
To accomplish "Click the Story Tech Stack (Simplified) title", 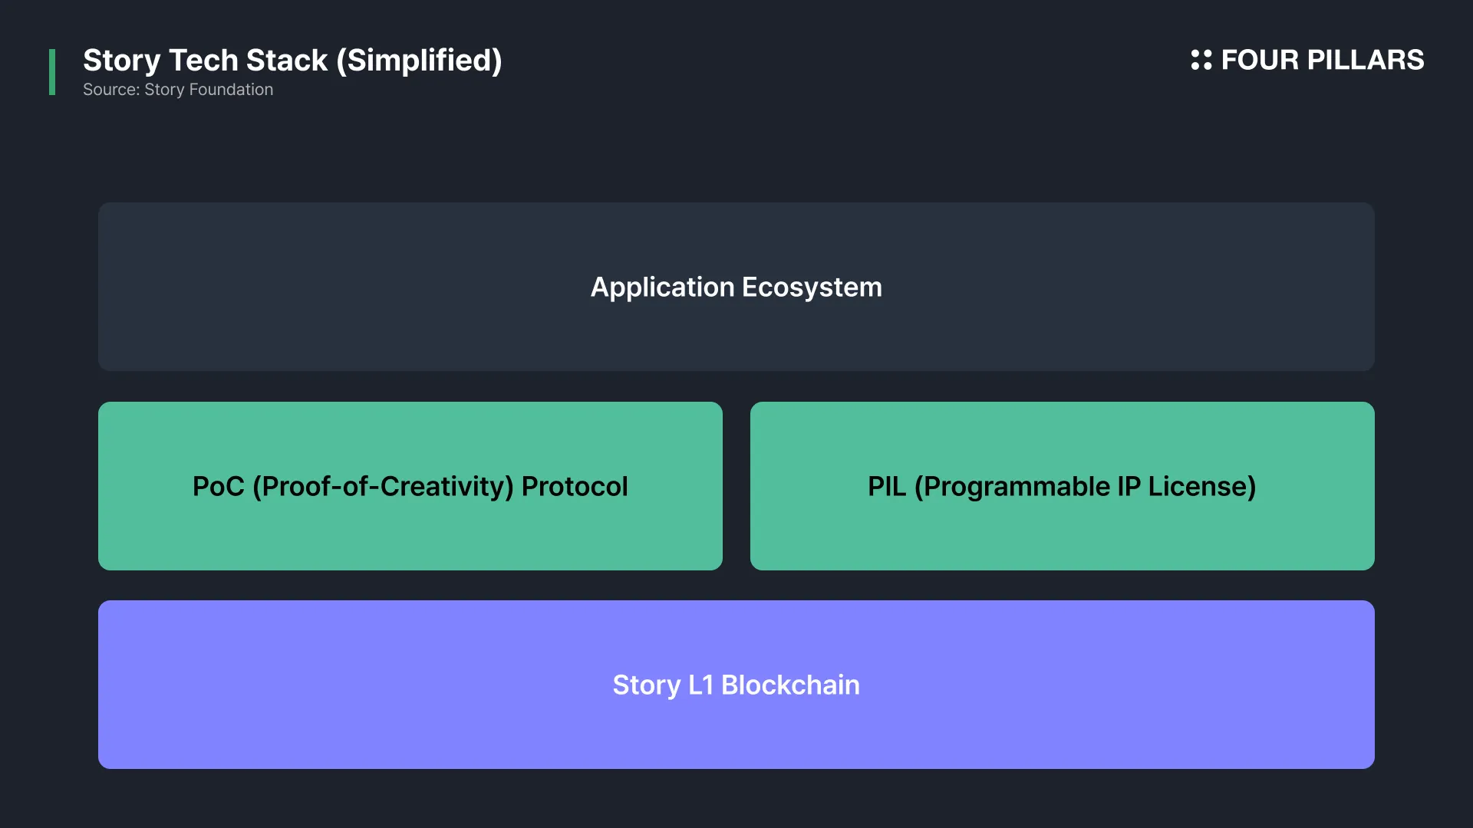I will (292, 60).
